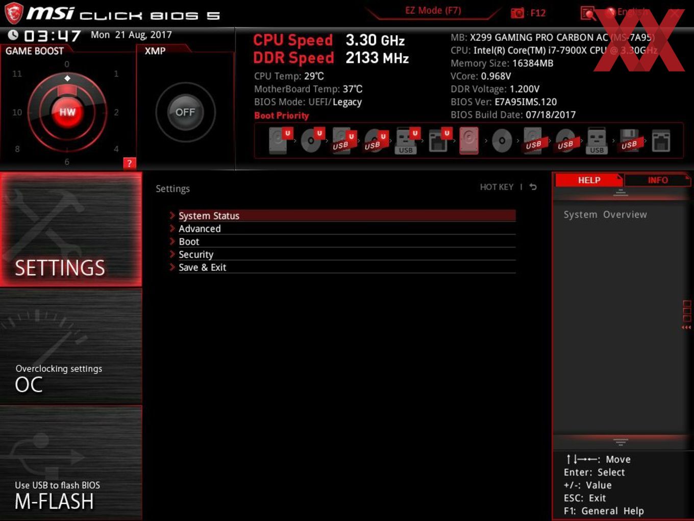
Task: Expand the chevron beside Security
Action: [172, 254]
